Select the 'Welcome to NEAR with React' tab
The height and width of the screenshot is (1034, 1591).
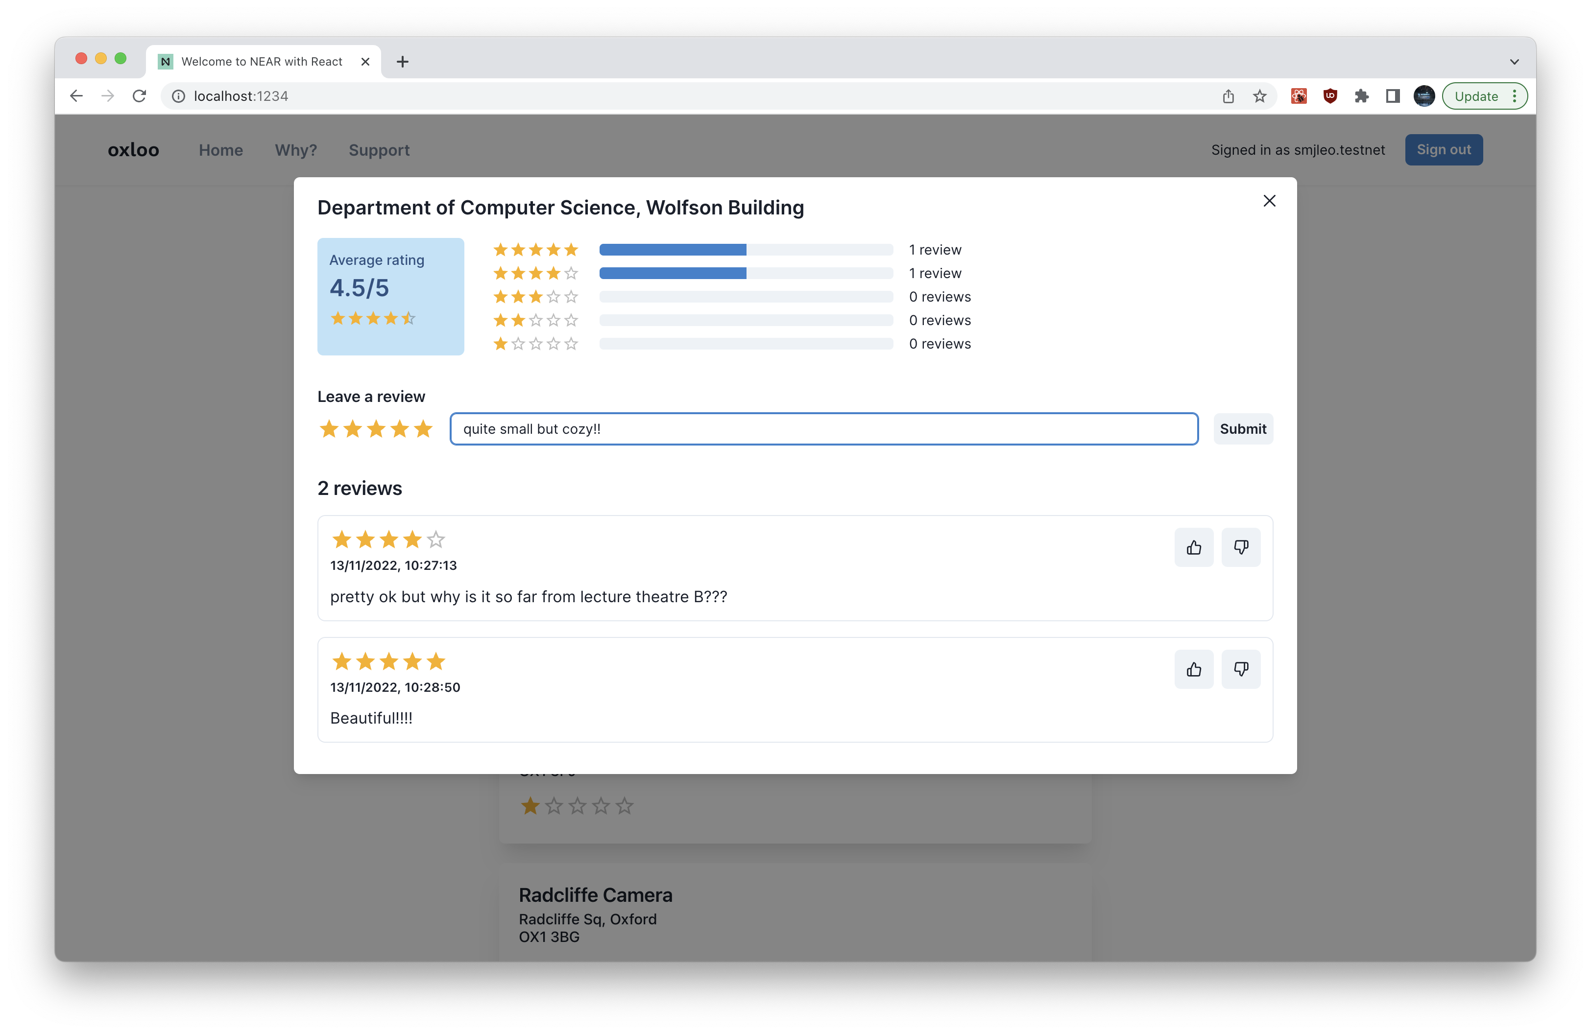[x=262, y=62]
